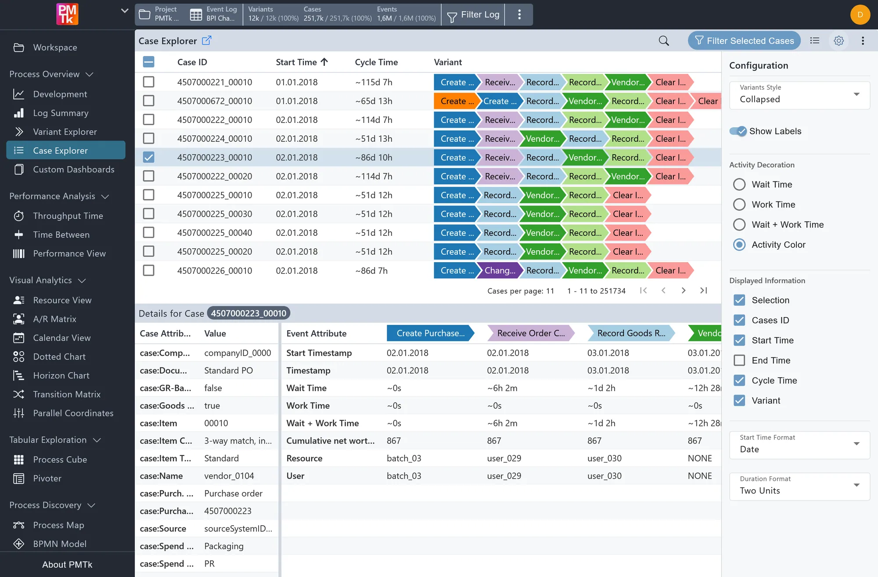Uncheck the Cycle Time checkbox

(x=739, y=381)
